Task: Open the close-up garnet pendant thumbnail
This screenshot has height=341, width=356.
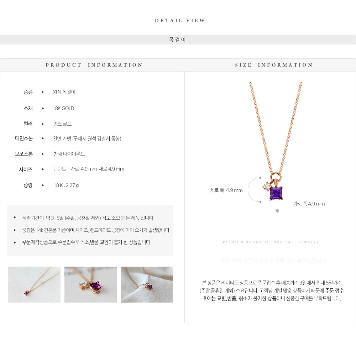Action: [90, 284]
